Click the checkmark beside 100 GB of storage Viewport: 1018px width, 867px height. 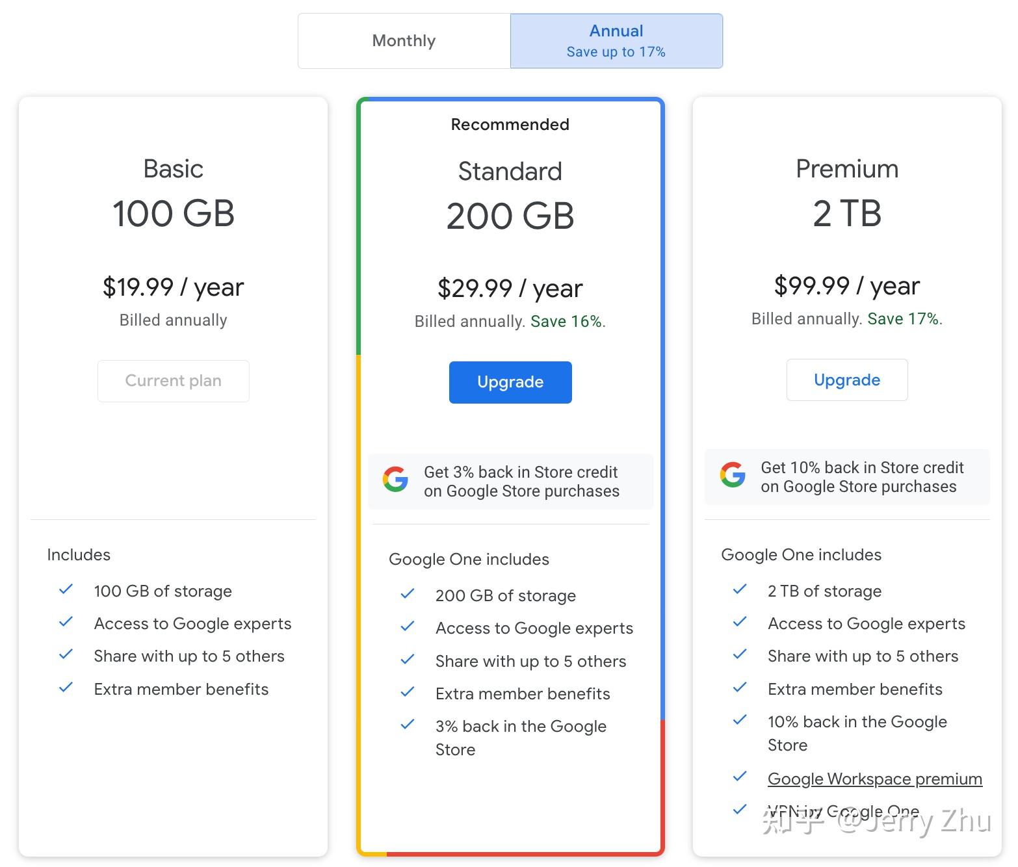pos(66,589)
